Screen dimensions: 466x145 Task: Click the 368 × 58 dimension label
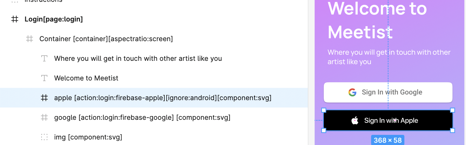point(388,140)
